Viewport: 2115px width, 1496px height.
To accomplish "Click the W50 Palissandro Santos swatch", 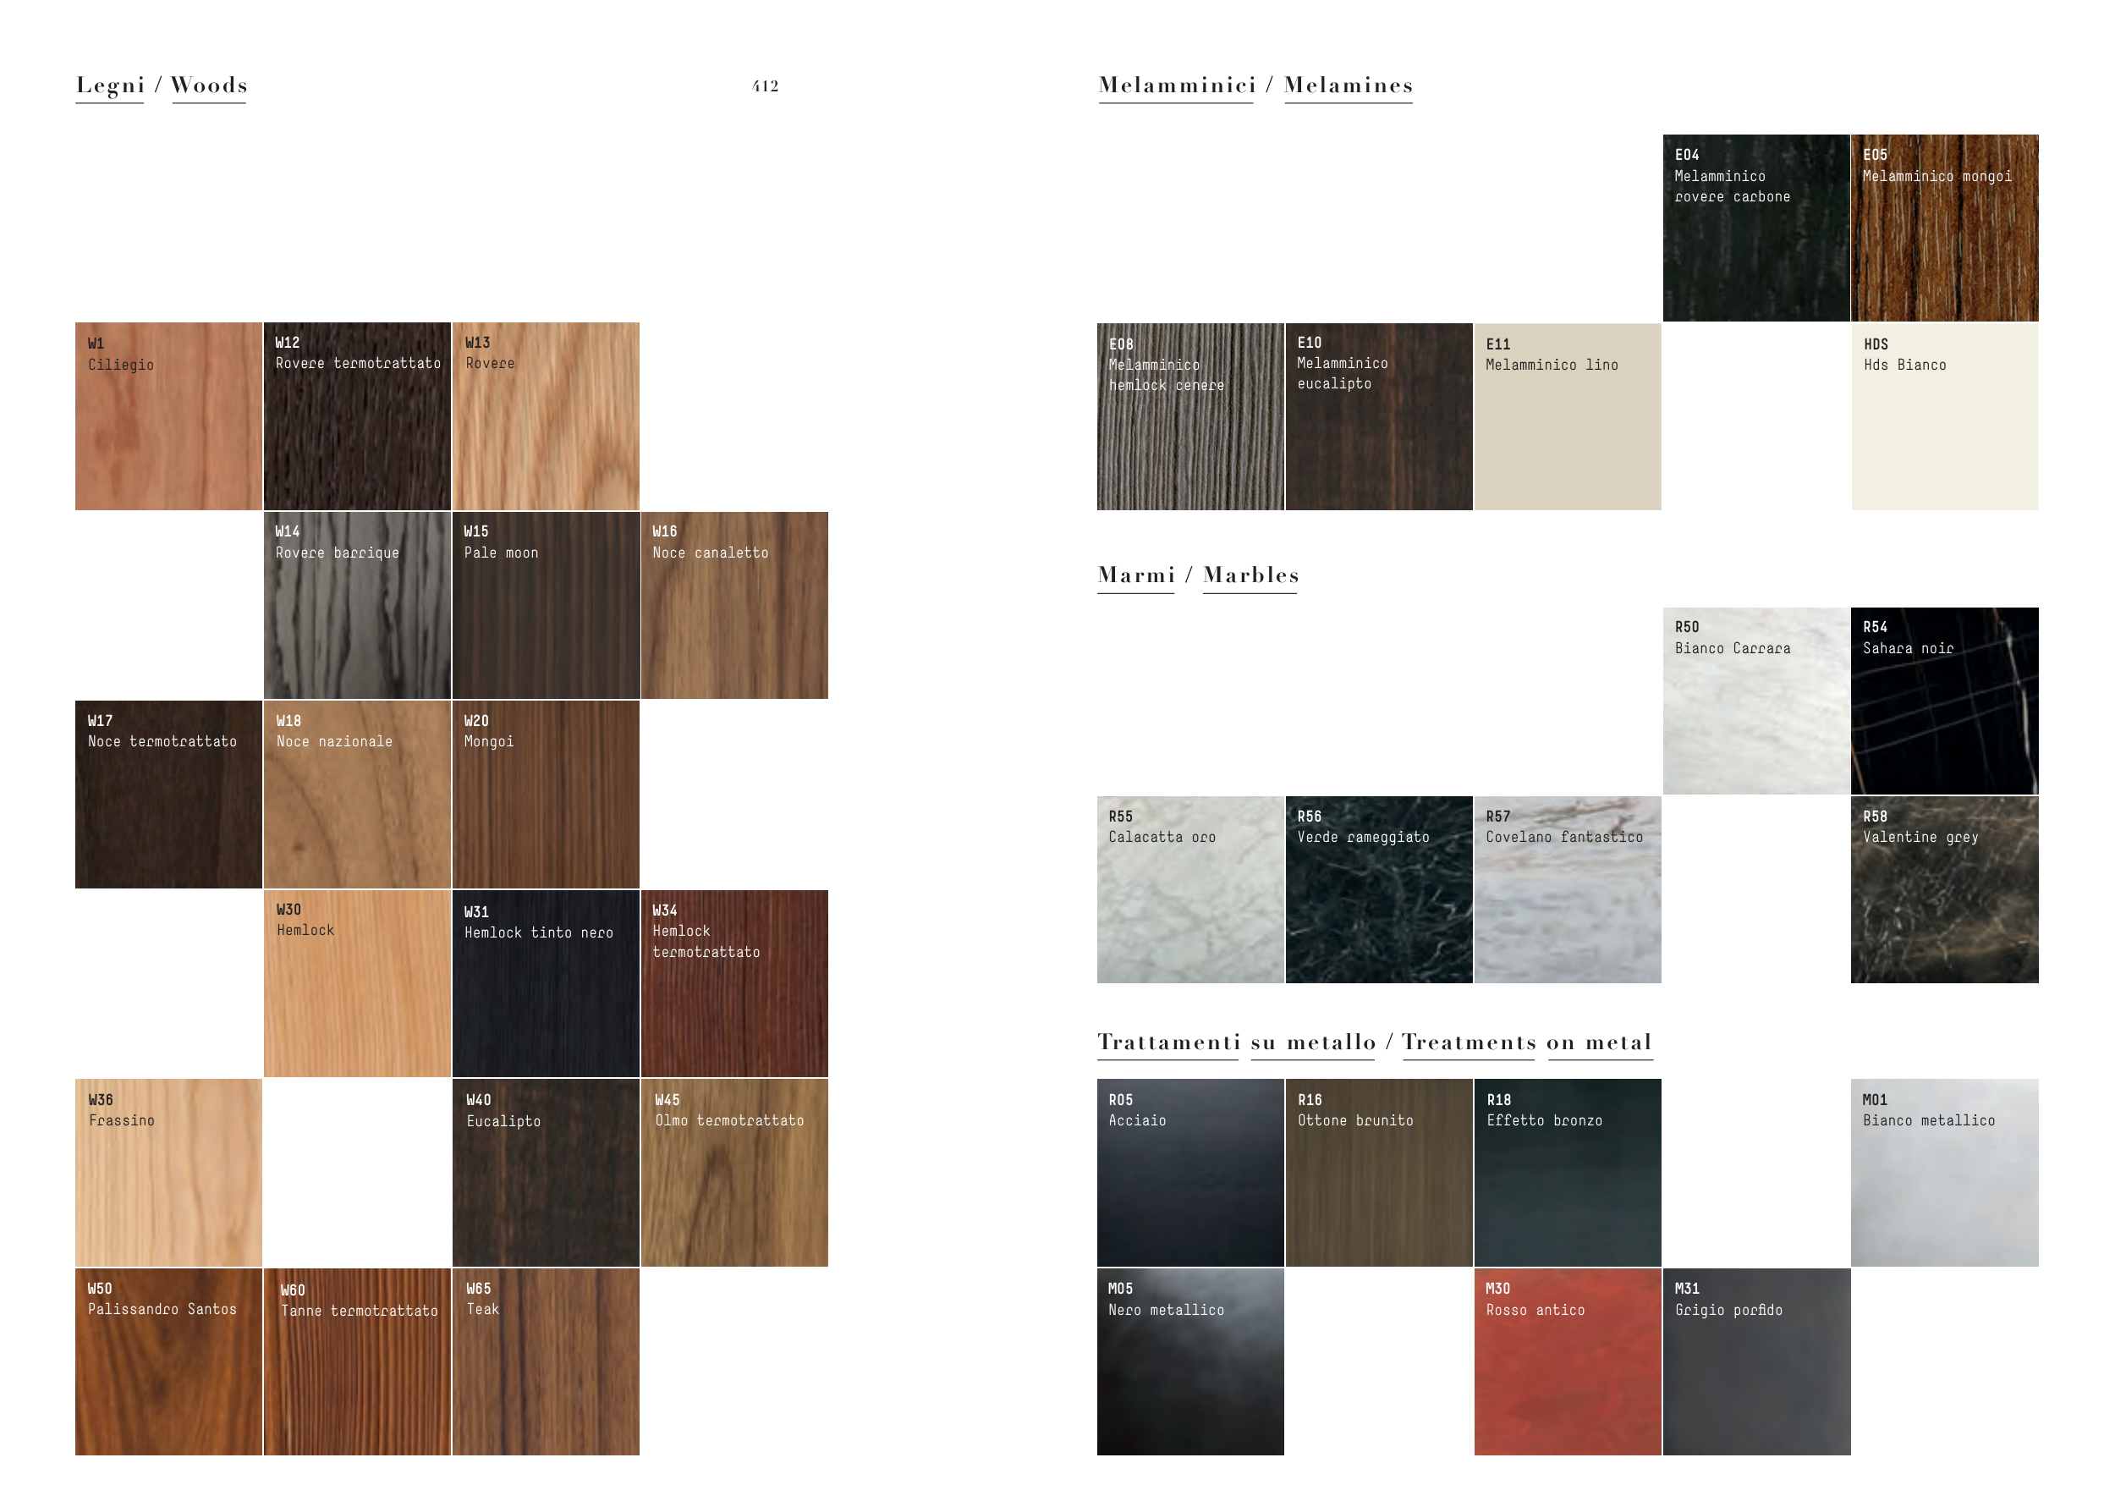I will click(x=168, y=1361).
